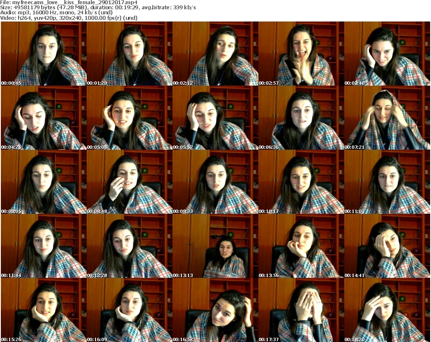Pick the frame stamped 00:11:44

(44, 246)
